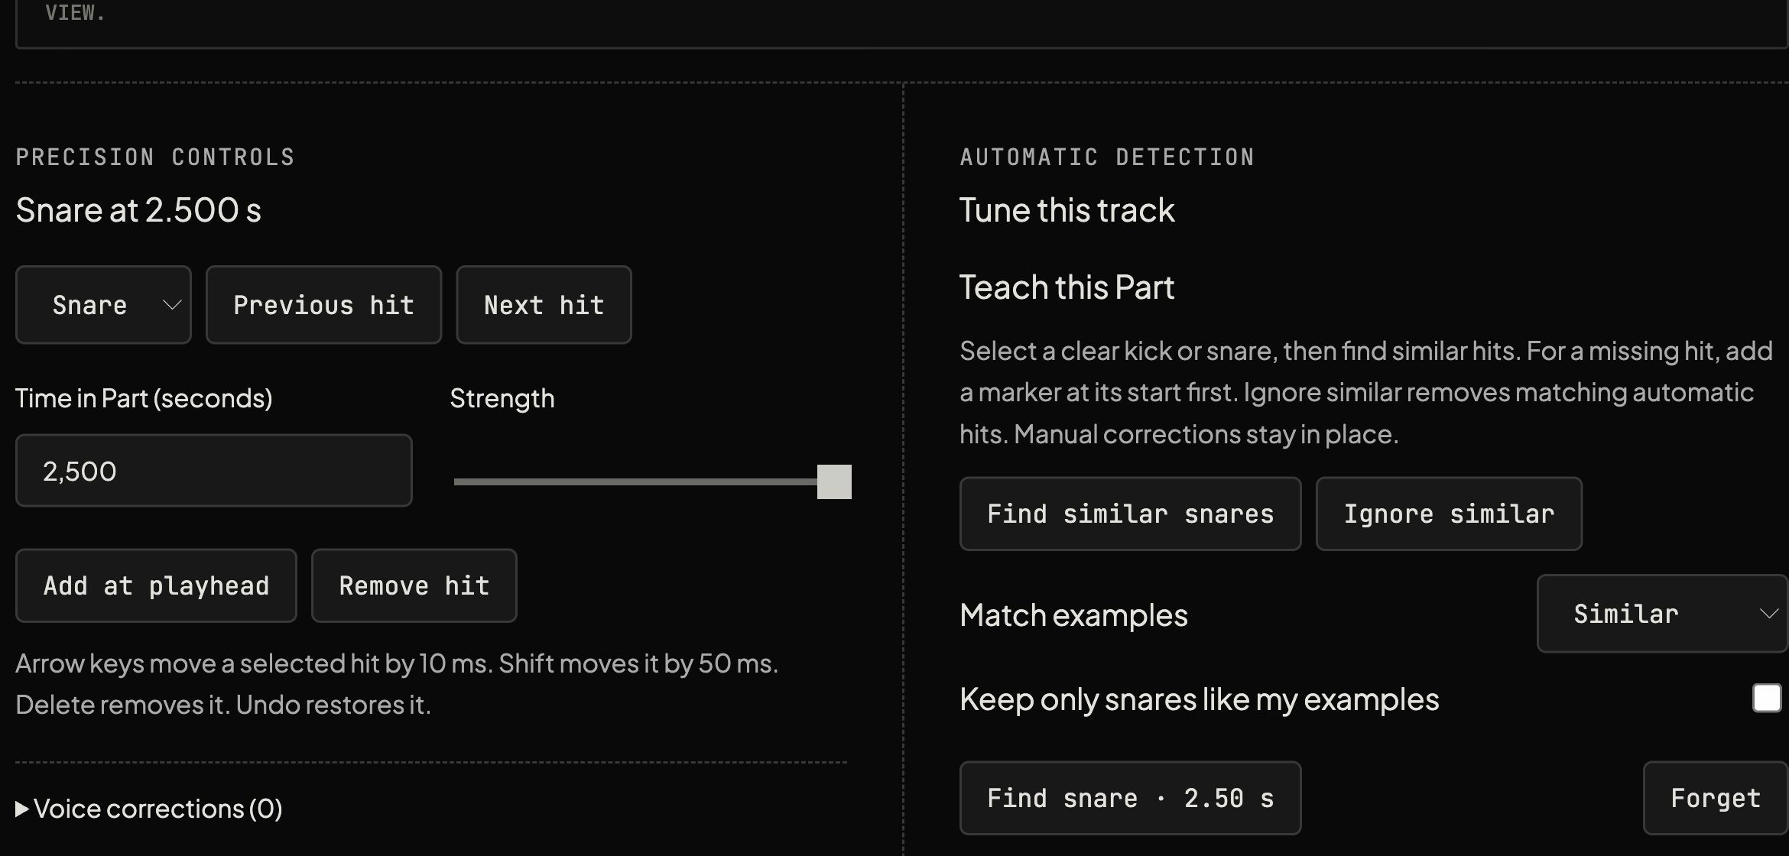This screenshot has width=1789, height=856.
Task: Expand Voice corrections (0) section
Action: (x=149, y=809)
